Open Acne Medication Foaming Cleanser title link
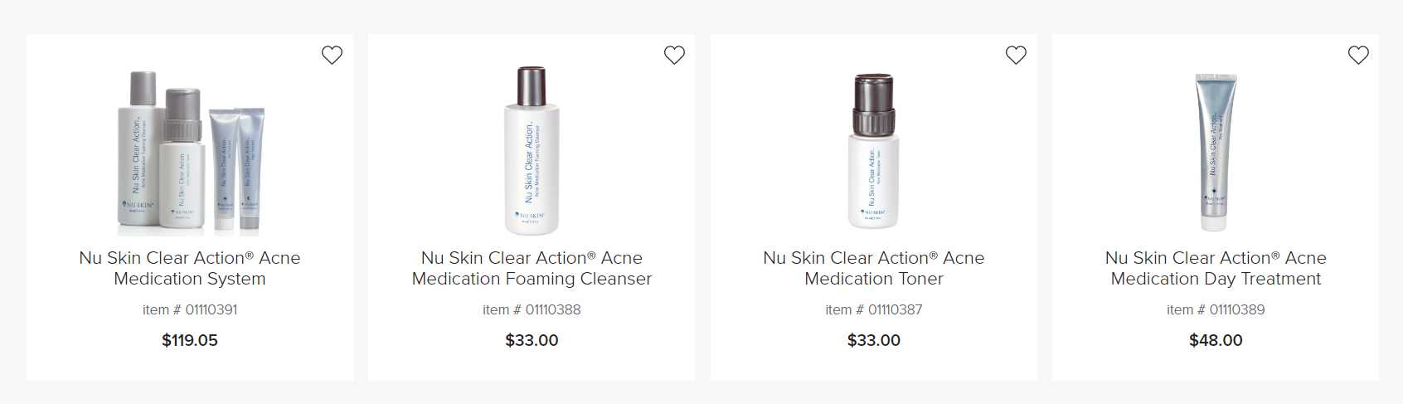 pyautogui.click(x=532, y=268)
